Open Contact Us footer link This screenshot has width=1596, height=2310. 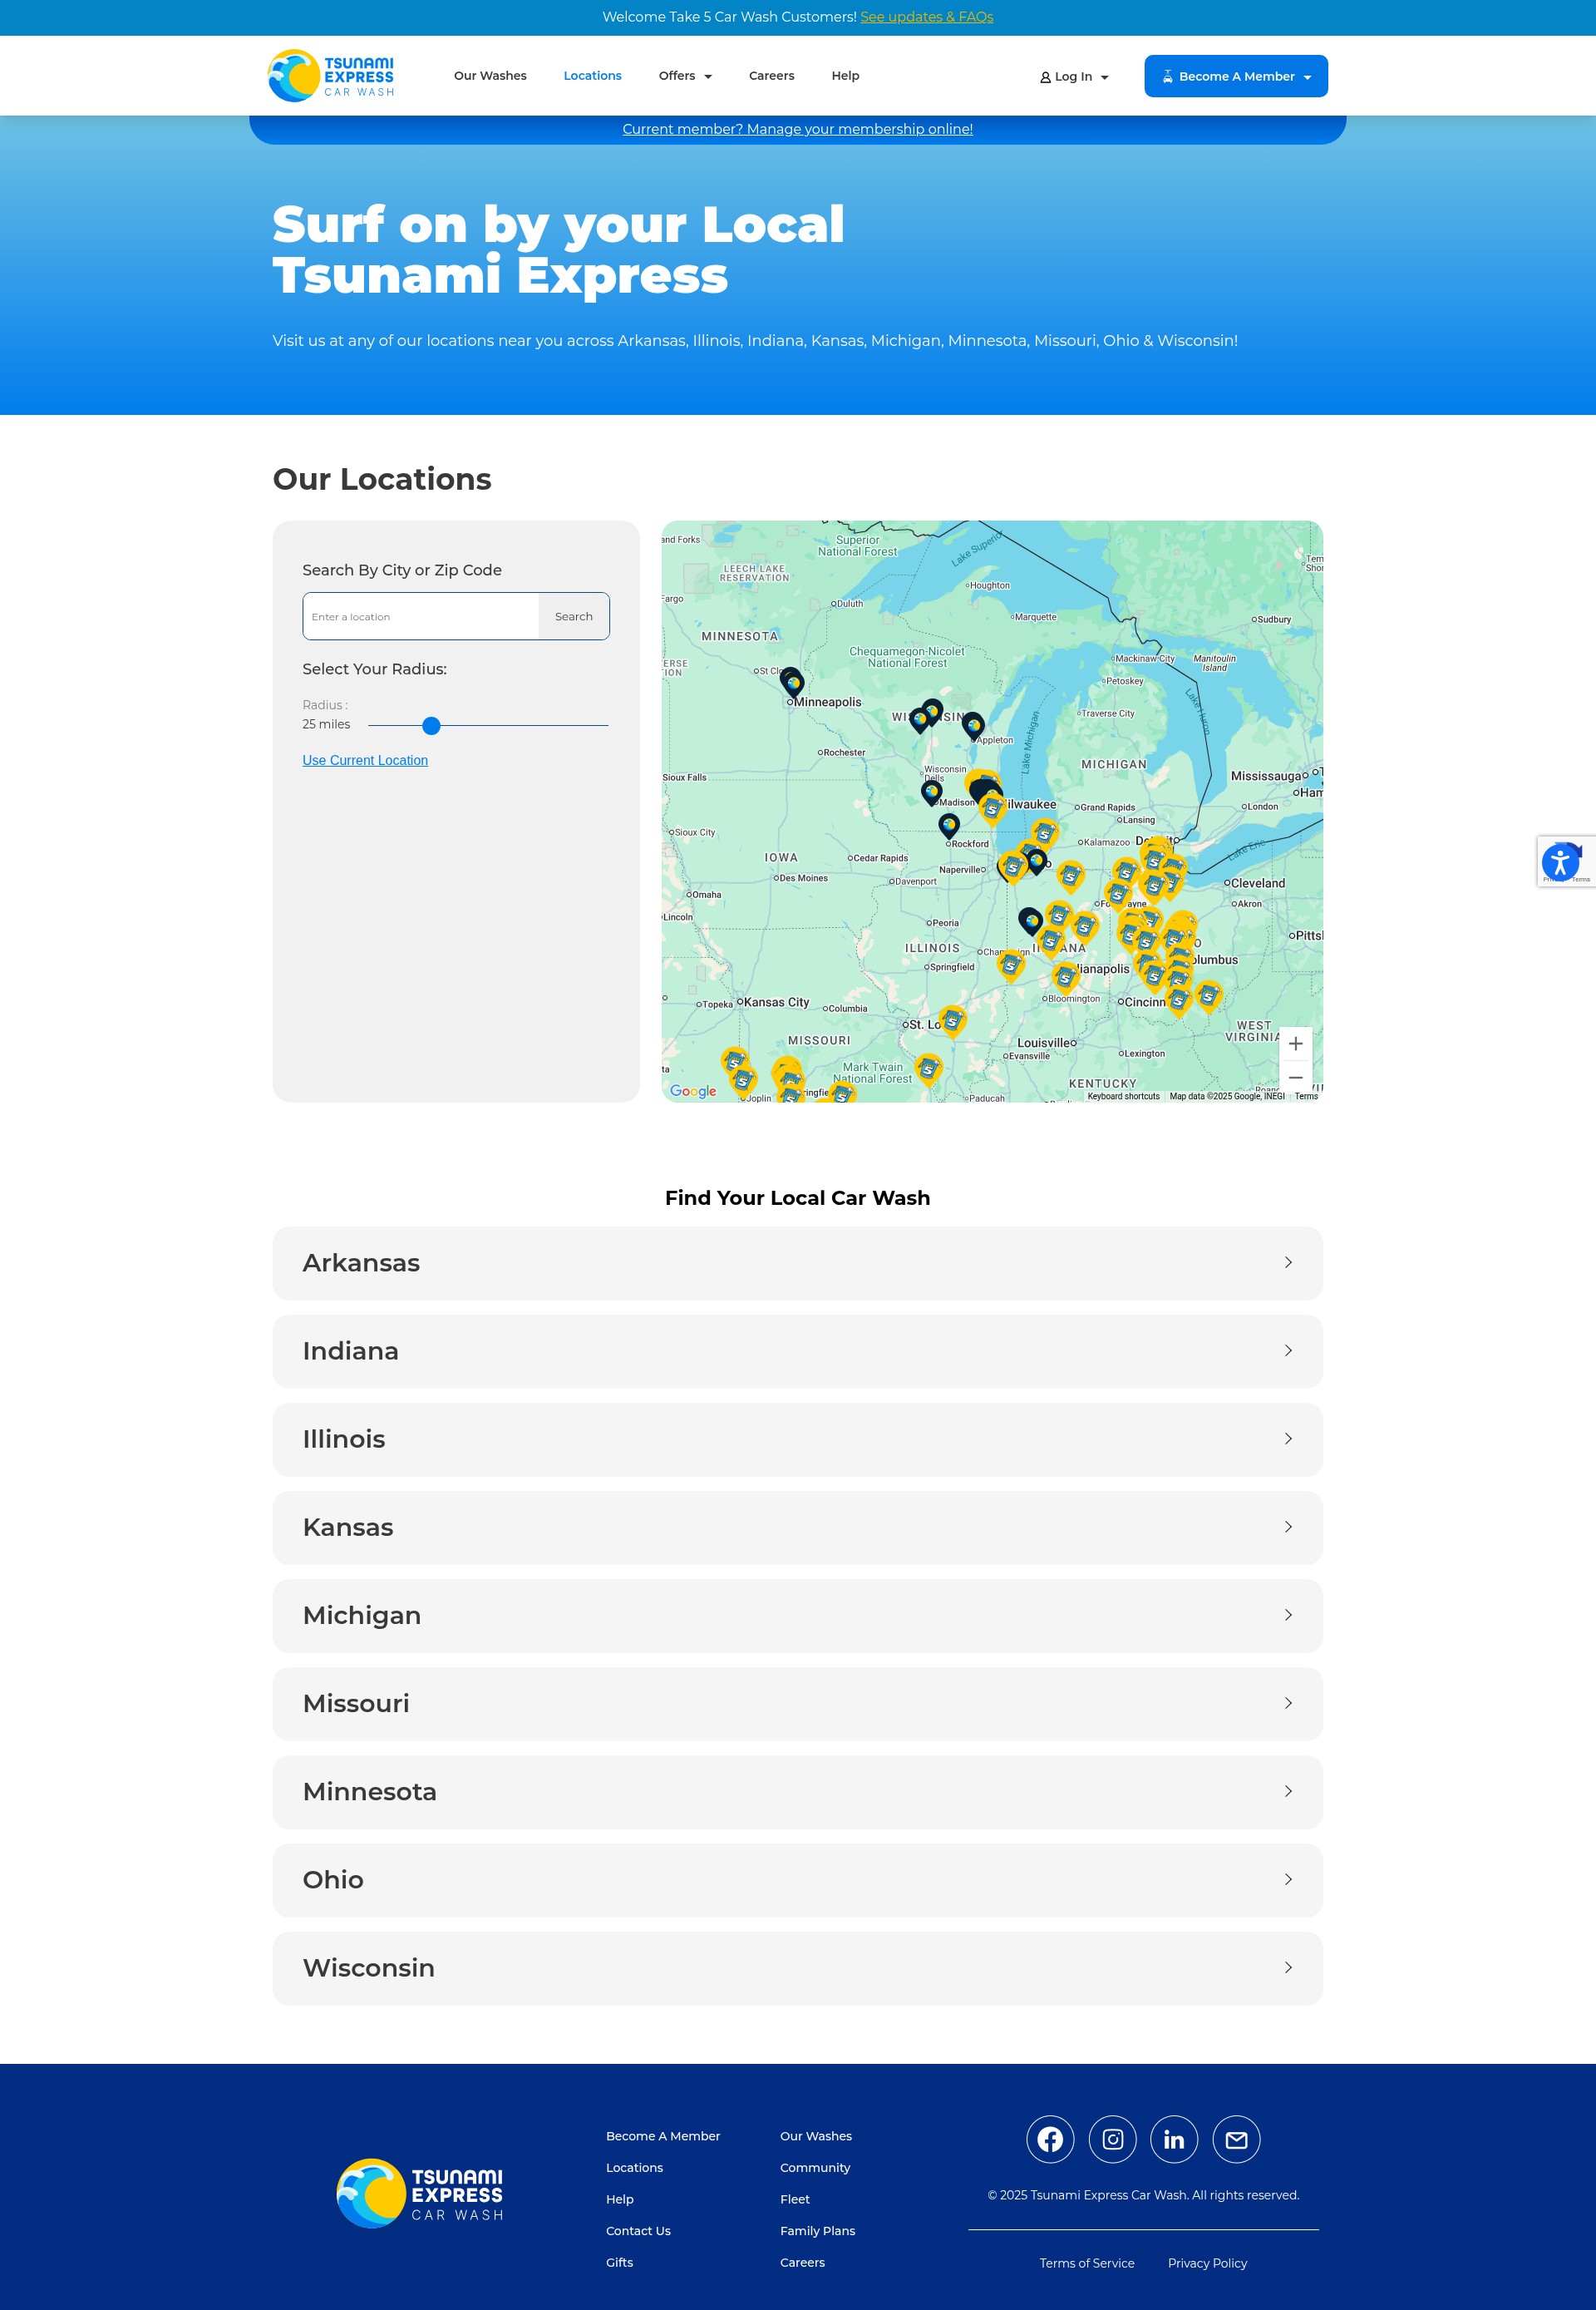point(638,2231)
